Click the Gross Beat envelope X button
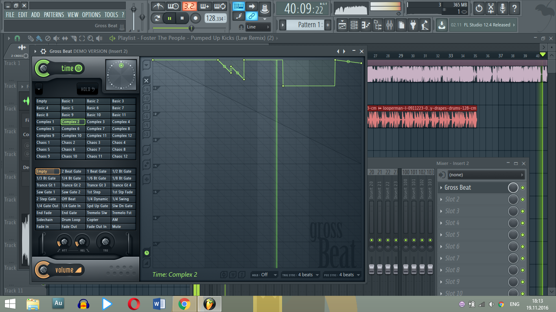 pyautogui.click(x=147, y=80)
